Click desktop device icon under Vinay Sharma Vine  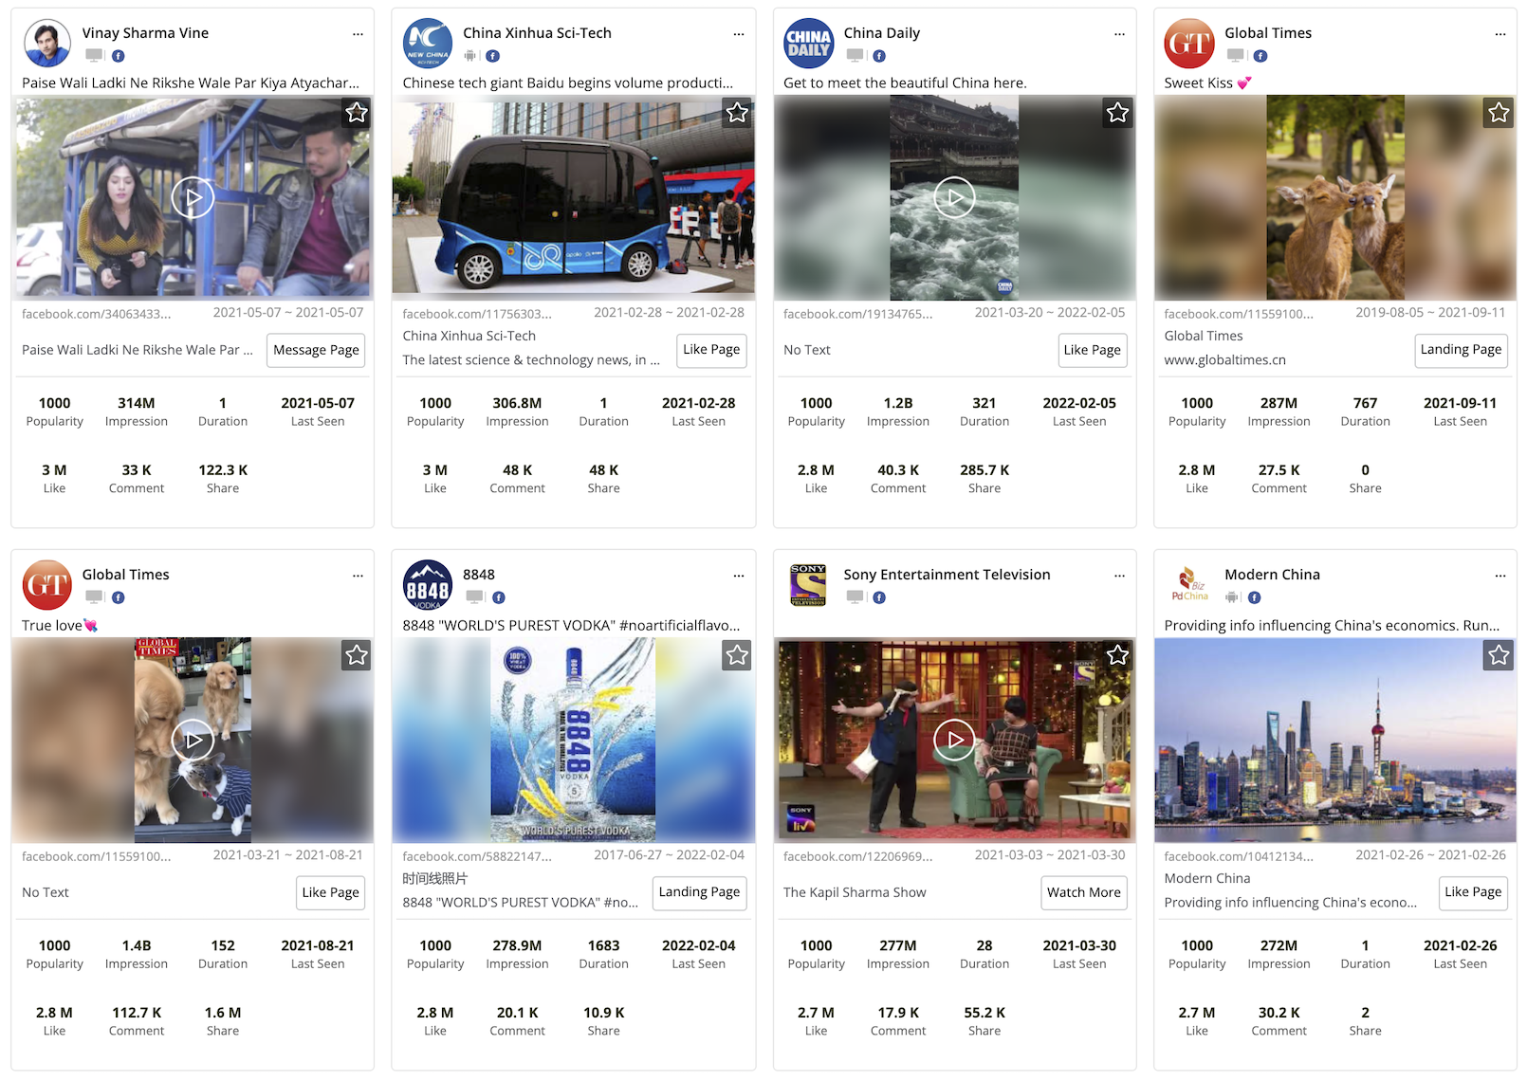[x=94, y=56]
